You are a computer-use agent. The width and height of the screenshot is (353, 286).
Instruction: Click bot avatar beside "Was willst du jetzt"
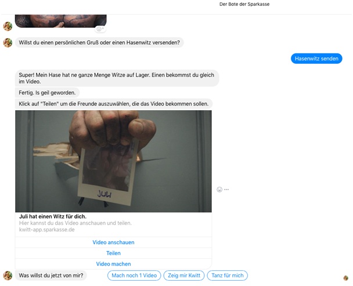tap(8, 276)
